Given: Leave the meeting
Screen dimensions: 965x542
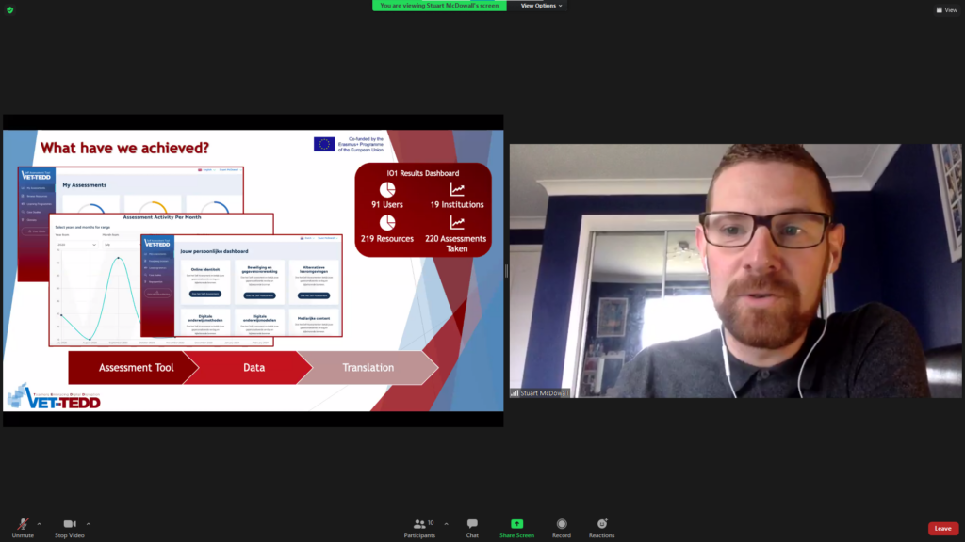Looking at the screenshot, I should [x=942, y=529].
